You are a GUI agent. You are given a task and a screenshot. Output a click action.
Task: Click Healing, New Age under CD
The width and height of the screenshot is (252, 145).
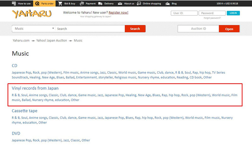42,77
